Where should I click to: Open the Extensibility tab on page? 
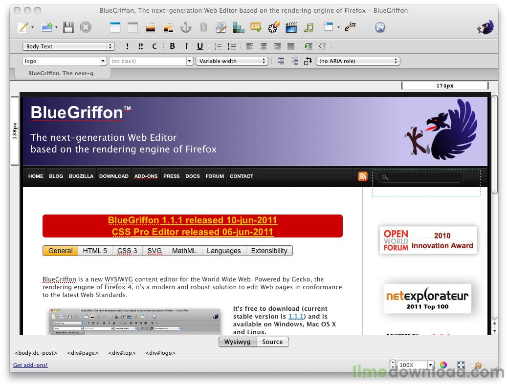[x=269, y=251]
